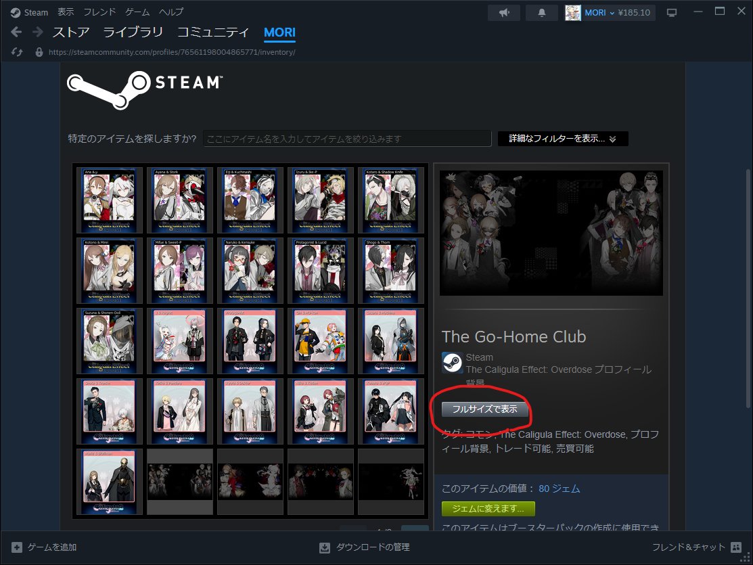
Task: Click The Go-Home Club item title
Action: 514,336
